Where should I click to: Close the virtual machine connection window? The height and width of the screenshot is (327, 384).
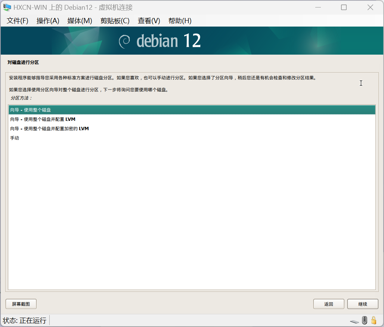click(370, 7)
